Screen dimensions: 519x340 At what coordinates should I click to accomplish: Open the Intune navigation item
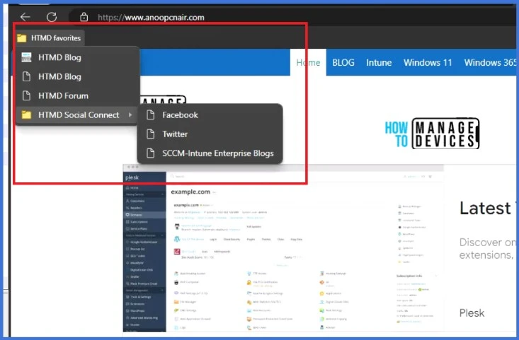(379, 62)
